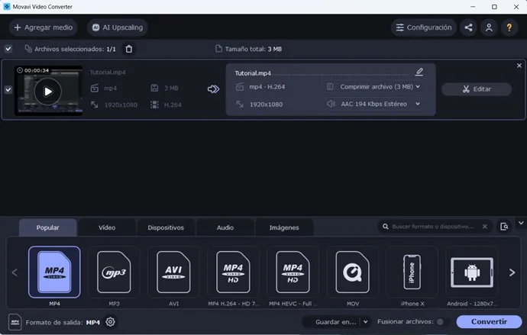
Task: Click the output format file icon
Action: 15,322
